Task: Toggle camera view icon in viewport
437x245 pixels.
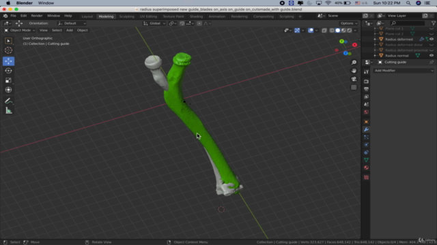Action: coord(354,79)
